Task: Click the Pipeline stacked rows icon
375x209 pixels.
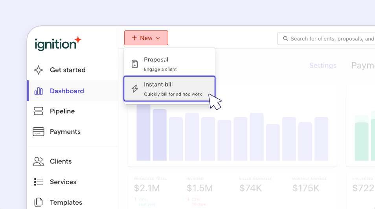Action: [x=39, y=111]
